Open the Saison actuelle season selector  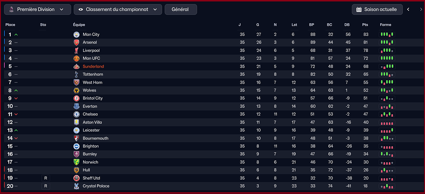377,9
